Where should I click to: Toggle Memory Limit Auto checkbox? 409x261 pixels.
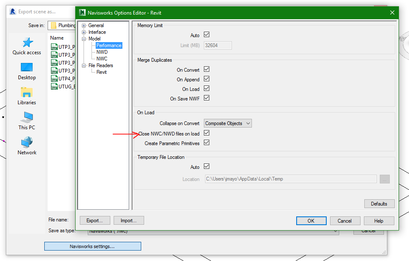click(206, 35)
